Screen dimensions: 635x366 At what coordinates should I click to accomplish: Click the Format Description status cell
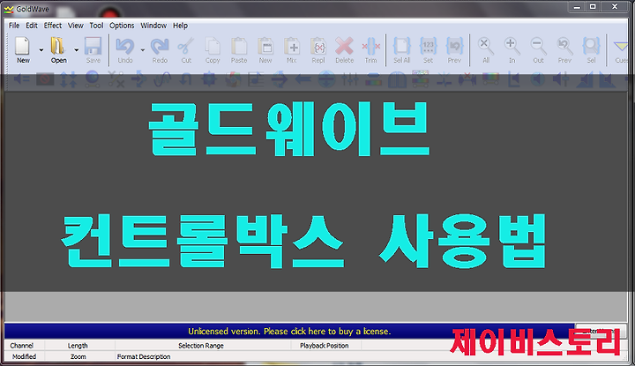click(144, 356)
